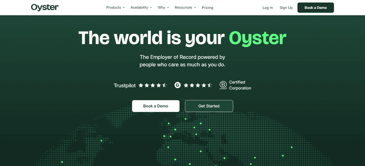Open the Products dropdown menu
This screenshot has width=365, height=166.
[x=115, y=7]
